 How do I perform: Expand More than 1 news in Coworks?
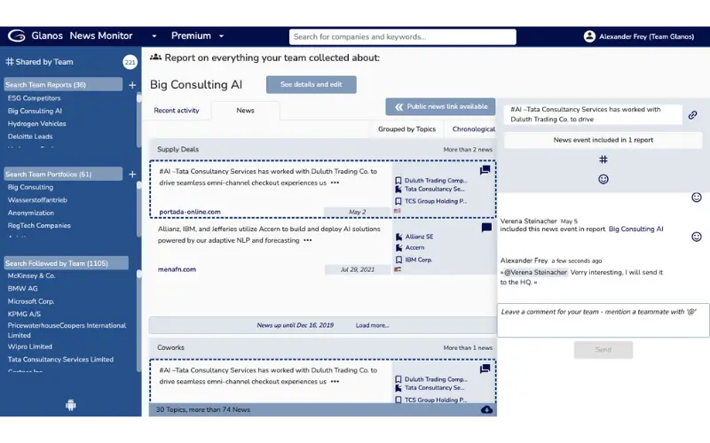tap(468, 348)
